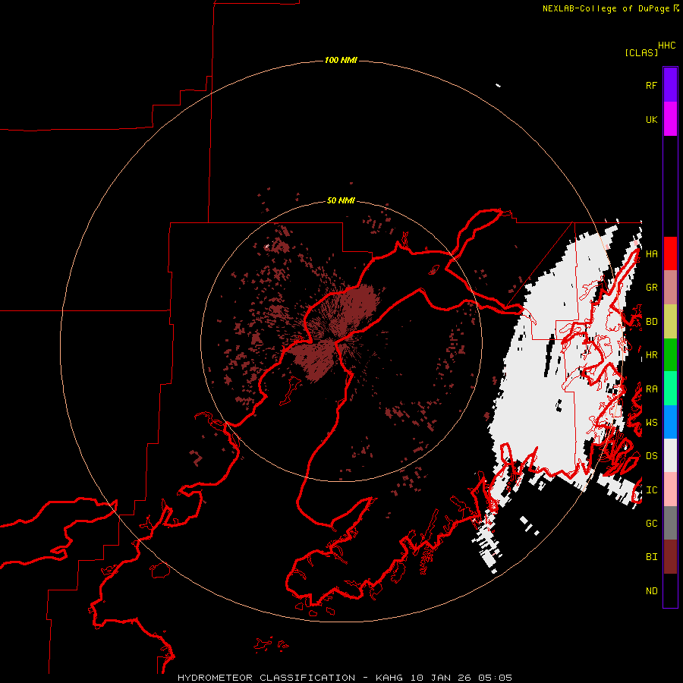Click the "DS" legend label

pos(651,456)
